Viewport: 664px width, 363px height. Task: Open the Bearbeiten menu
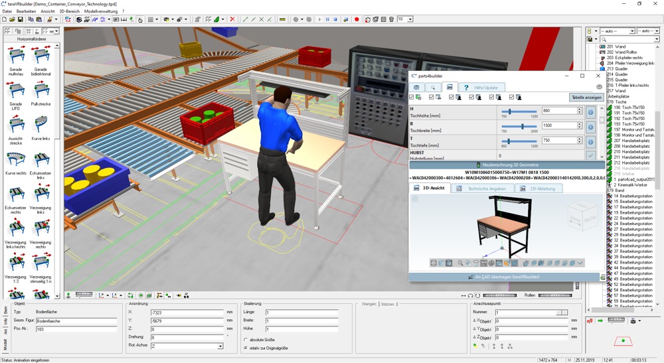27,11
